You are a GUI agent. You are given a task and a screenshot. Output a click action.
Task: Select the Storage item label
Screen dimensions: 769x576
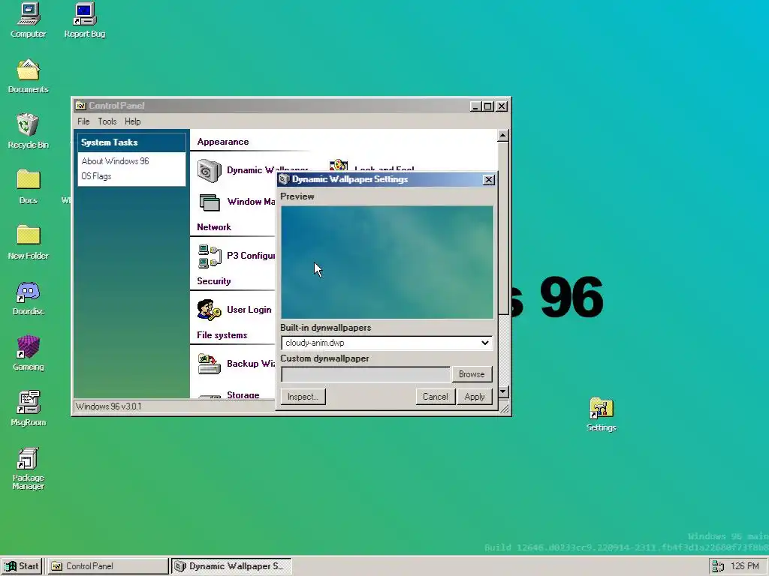coord(243,394)
